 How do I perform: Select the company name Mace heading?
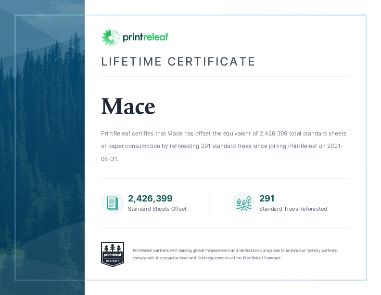128,107
